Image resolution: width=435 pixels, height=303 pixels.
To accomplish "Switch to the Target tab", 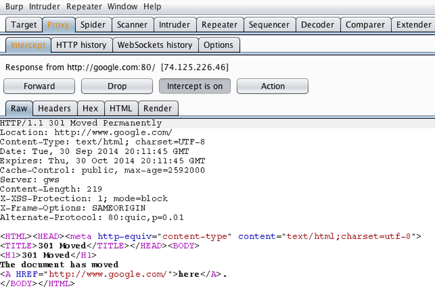I will point(24,24).
